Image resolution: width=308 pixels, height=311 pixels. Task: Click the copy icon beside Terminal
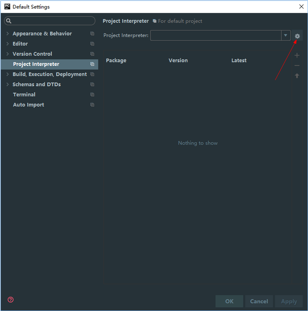click(x=92, y=95)
